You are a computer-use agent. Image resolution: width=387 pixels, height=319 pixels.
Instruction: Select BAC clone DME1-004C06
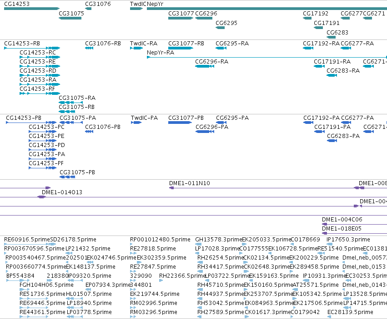coord(354,224)
